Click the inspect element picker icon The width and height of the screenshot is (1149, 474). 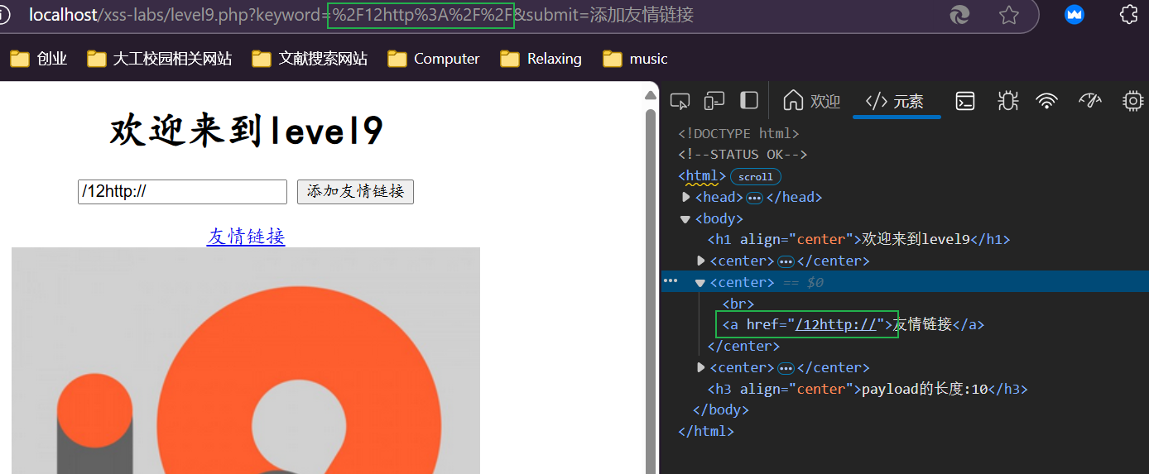pos(680,101)
